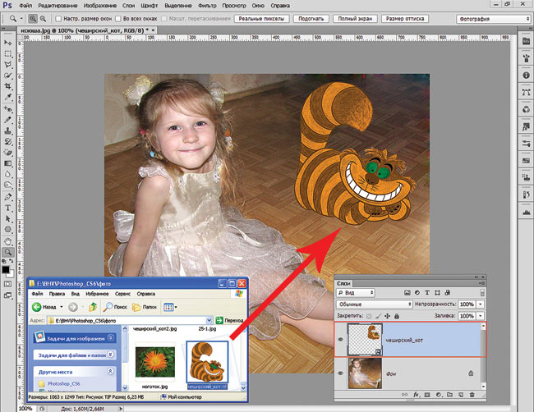534x412 pixels.
Task: Select the Hand tool
Action: click(x=8, y=241)
